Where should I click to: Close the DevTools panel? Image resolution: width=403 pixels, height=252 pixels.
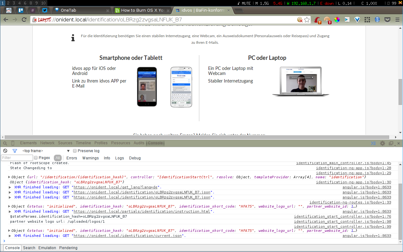tap(399, 143)
